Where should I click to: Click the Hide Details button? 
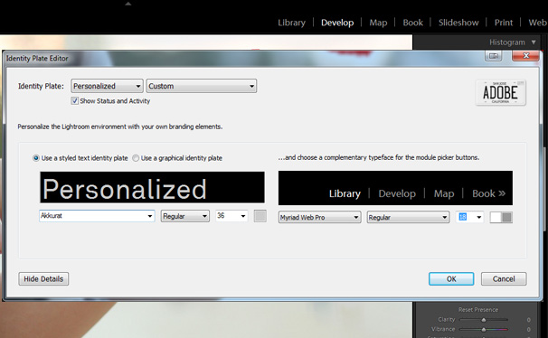(x=43, y=279)
